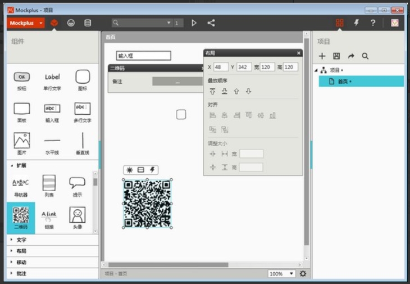Expand the 布局 component section

point(21,251)
